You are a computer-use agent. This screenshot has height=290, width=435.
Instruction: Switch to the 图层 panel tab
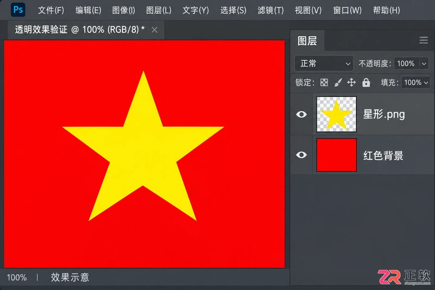[x=307, y=40]
